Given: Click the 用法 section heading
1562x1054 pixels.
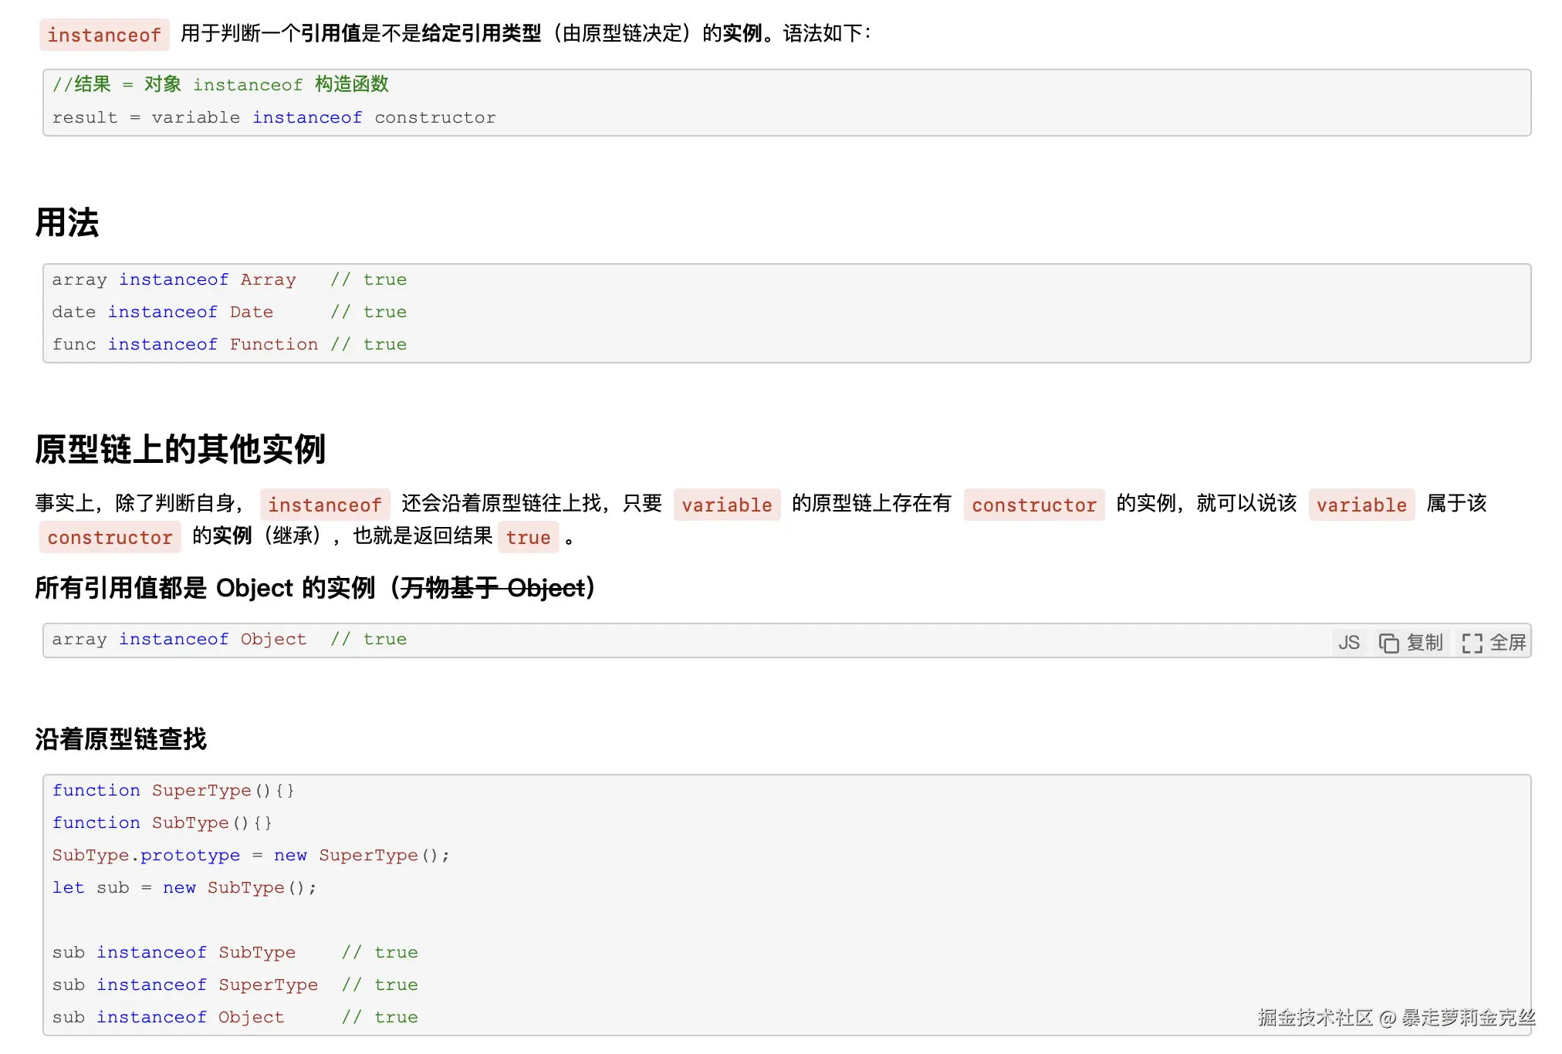Looking at the screenshot, I should 67,223.
